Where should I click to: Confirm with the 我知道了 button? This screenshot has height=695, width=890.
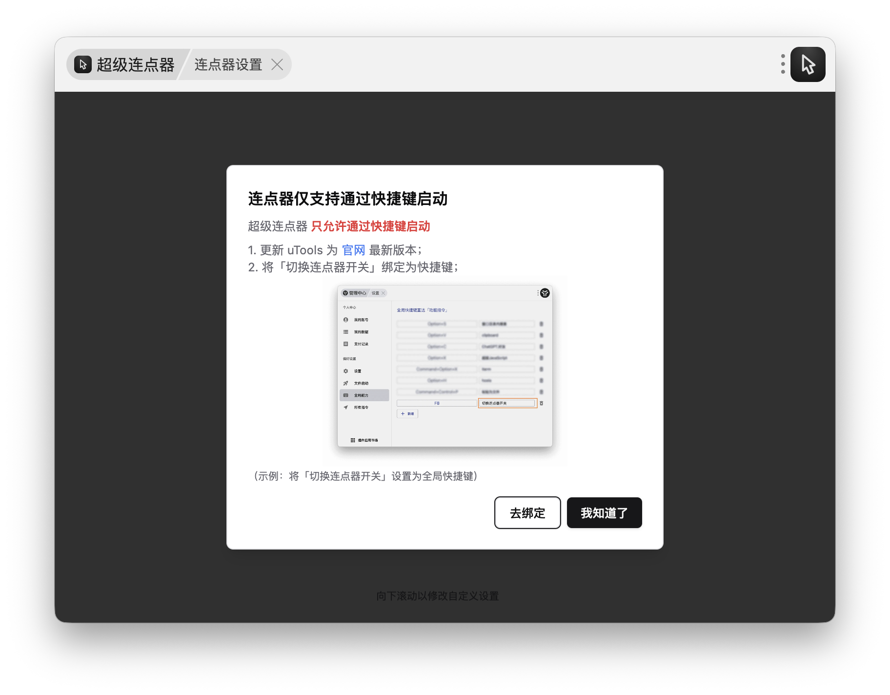[604, 512]
